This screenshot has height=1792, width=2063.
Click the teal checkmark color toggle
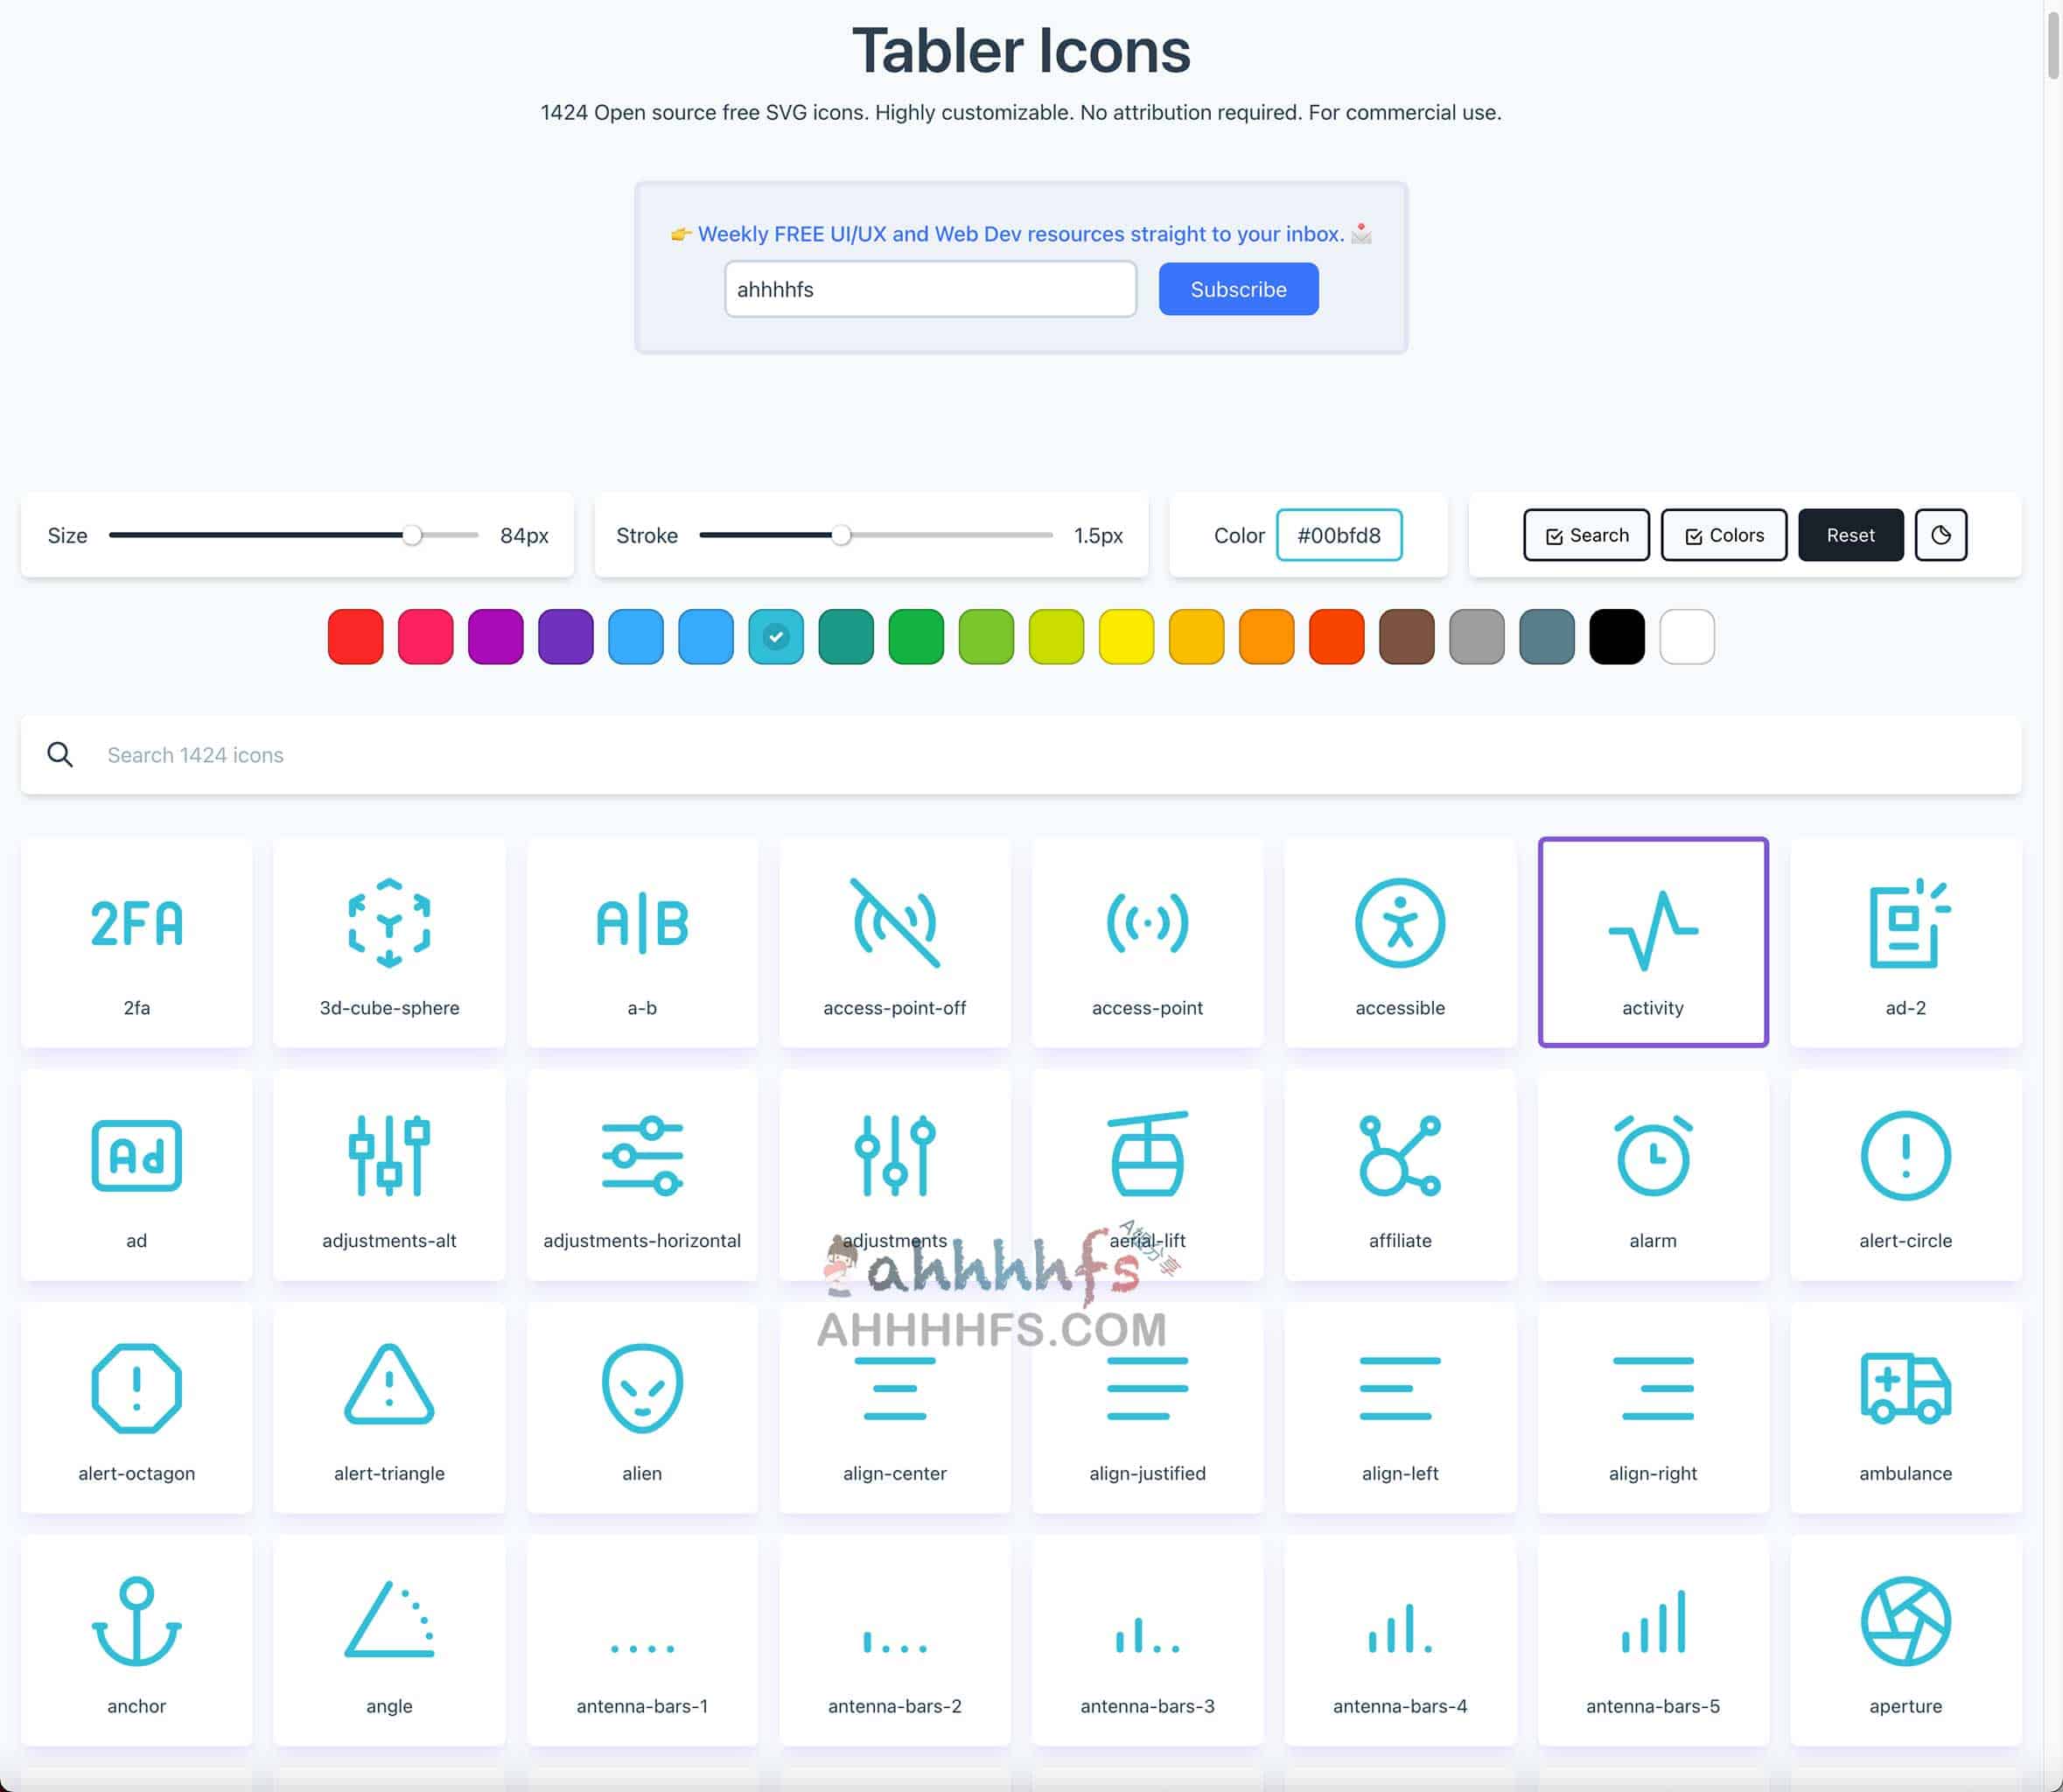click(775, 635)
